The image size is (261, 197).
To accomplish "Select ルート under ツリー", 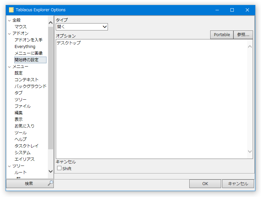I will point(21,172).
